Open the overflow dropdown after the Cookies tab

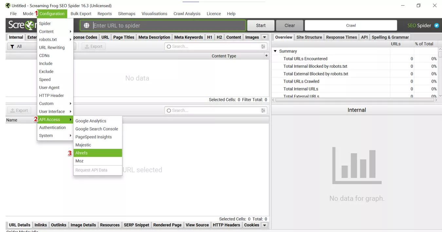click(265, 225)
